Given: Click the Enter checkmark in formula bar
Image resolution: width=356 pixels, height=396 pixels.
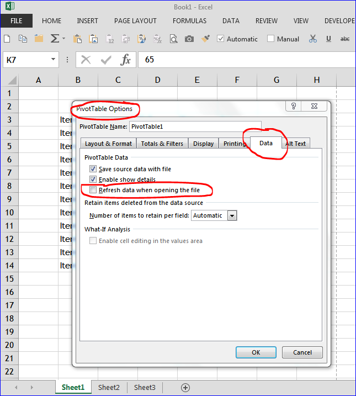Looking at the screenshot, I should (x=106, y=60).
